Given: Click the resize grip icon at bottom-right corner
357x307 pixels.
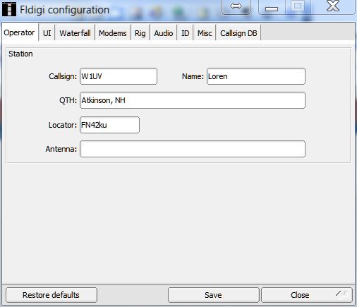Looking at the screenshot, I should click(343, 294).
